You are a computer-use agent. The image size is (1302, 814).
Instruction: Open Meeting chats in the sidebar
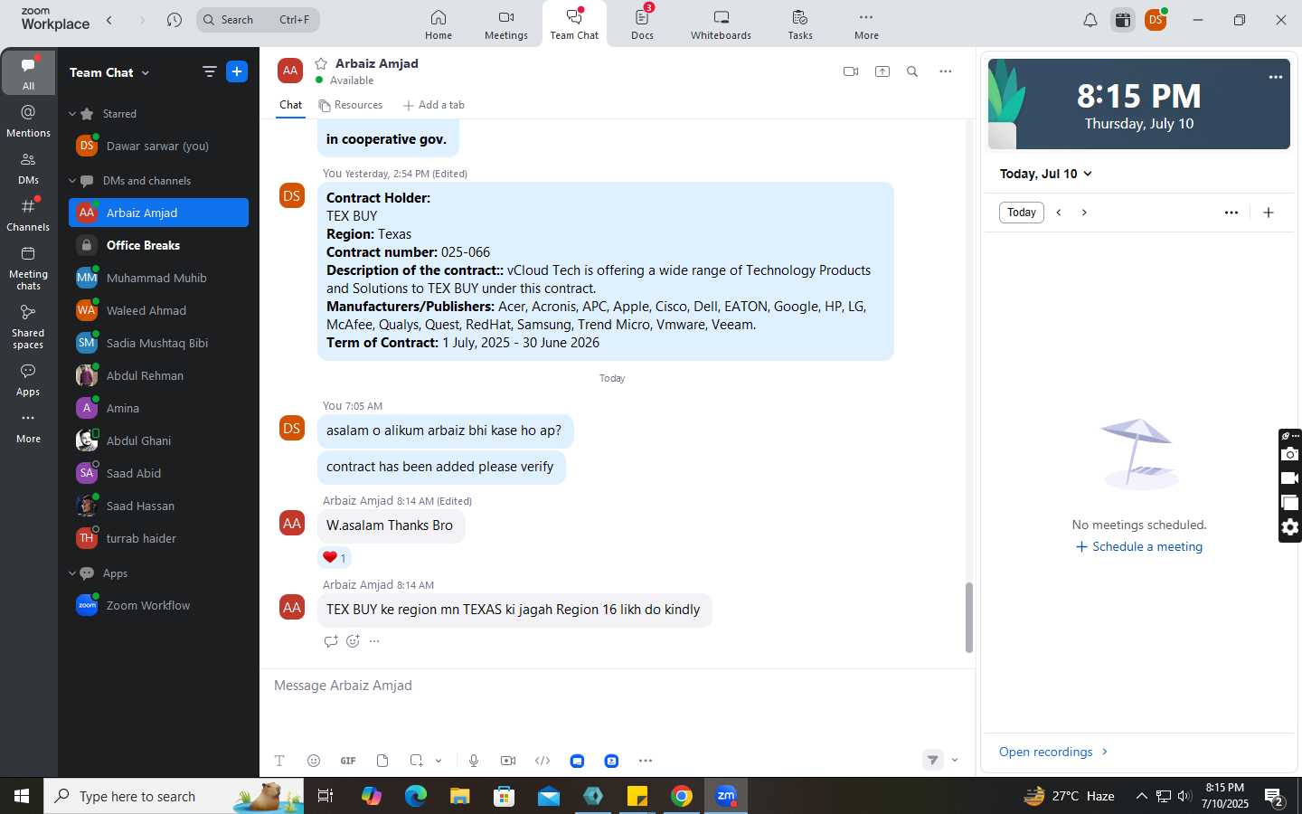tap(28, 268)
